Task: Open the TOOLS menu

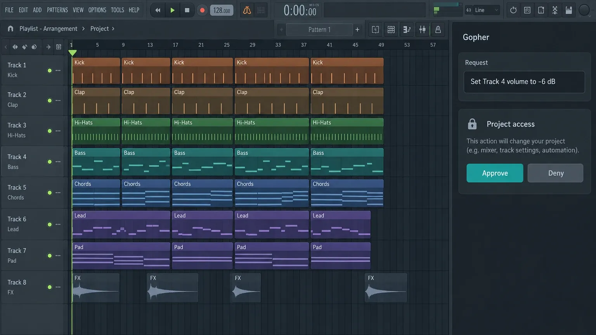Action: (x=117, y=10)
